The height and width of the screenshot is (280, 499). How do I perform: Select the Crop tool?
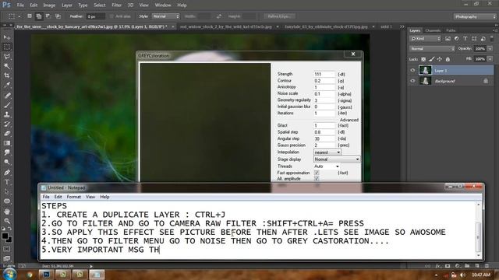tap(7, 75)
